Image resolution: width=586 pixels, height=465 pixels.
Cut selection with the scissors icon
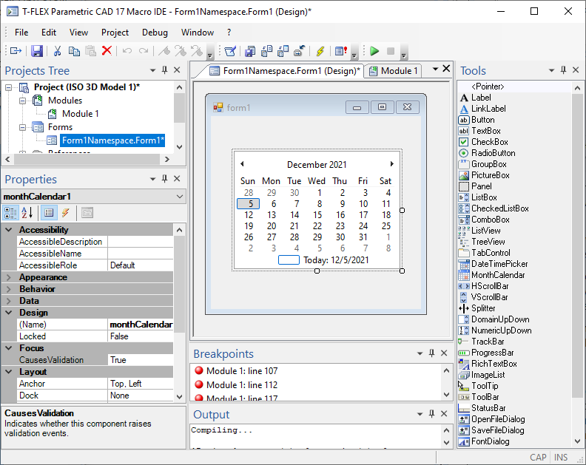(x=57, y=51)
